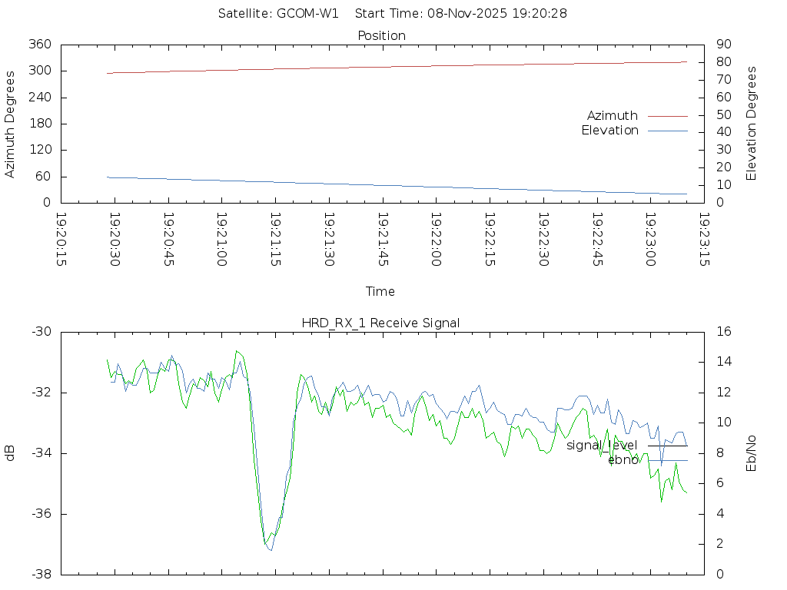The width and height of the screenshot is (787, 590).
Task: Click the blue Elevation legend line sample
Action: pos(667,131)
